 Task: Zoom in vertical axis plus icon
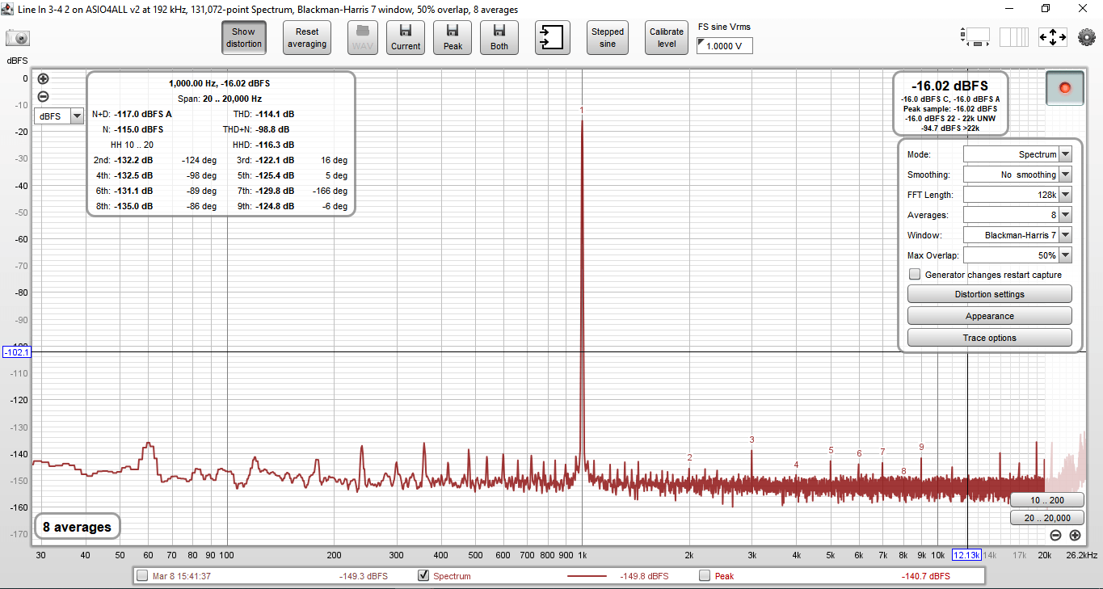point(43,79)
